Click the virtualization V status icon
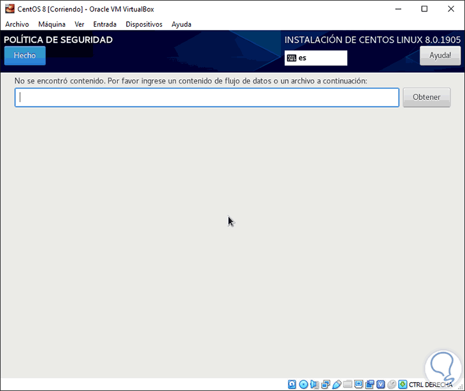 [x=381, y=385]
